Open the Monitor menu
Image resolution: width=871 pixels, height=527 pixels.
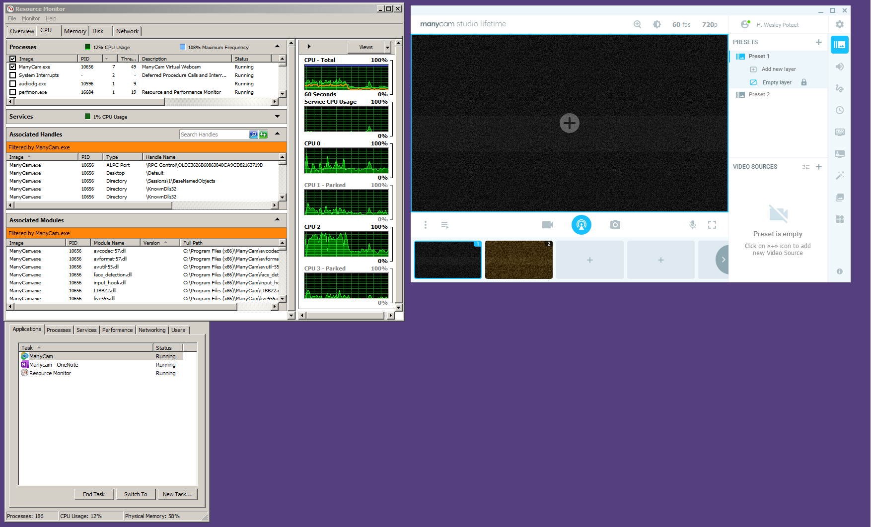click(30, 18)
